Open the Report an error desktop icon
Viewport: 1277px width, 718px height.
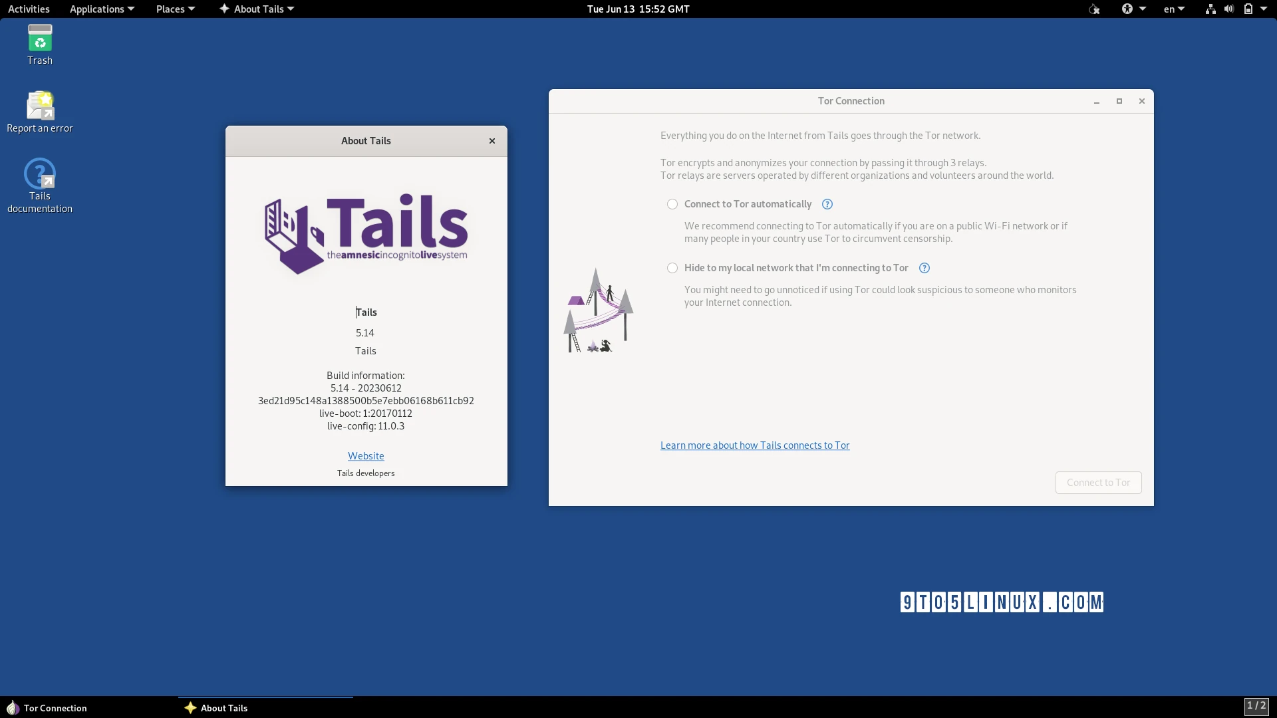39,104
